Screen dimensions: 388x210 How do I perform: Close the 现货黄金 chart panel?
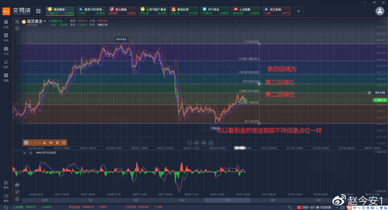pyautogui.click(x=17, y=22)
